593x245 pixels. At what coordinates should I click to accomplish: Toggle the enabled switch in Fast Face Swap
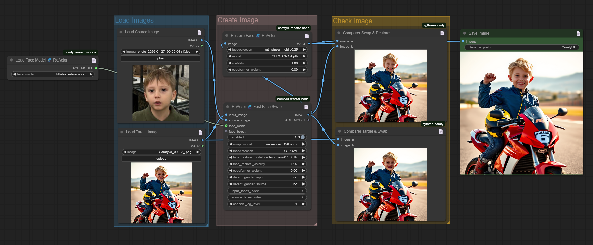302,137
